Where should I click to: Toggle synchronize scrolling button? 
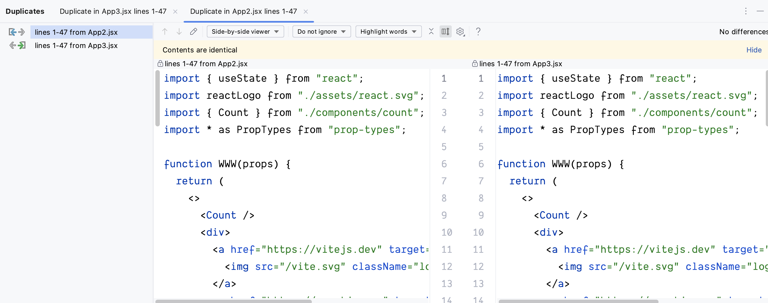point(445,31)
